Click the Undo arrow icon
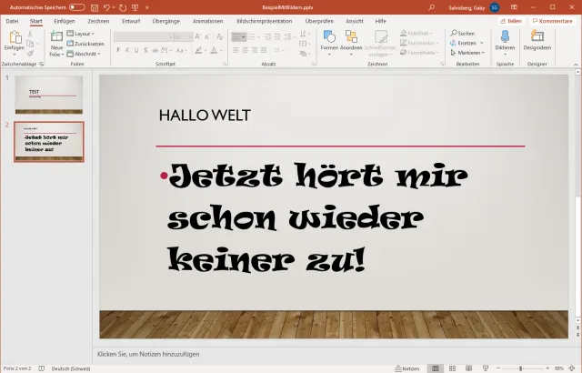 click(106, 7)
